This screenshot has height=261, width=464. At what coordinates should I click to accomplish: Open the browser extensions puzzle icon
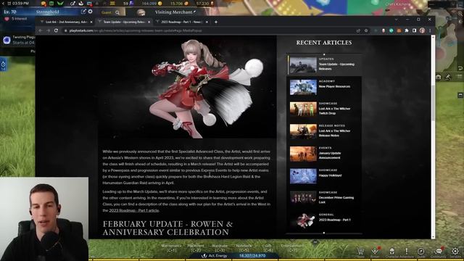407,30
